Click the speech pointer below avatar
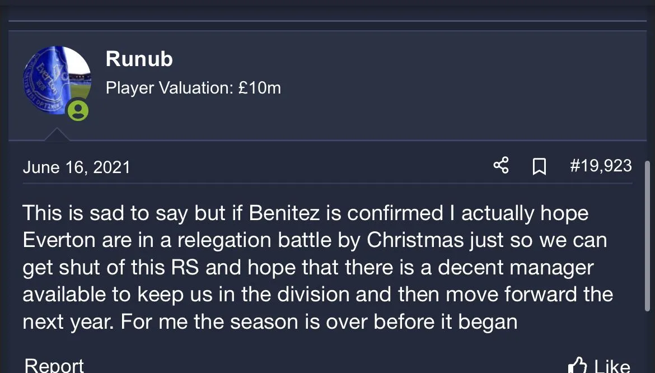 click(57, 134)
